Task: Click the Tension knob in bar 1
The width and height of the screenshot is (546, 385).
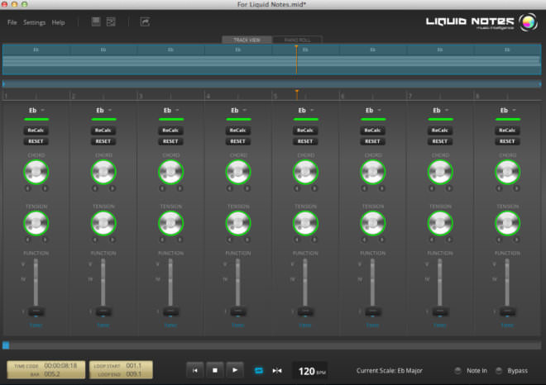Action: point(36,223)
